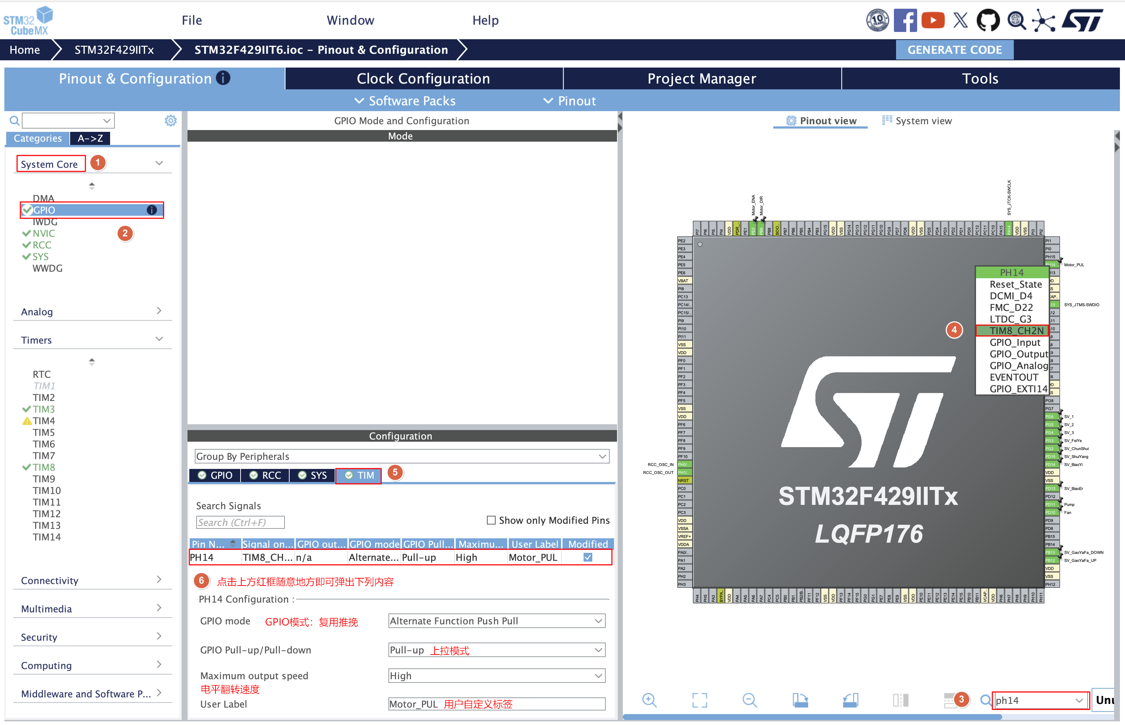Rotate the chip view counter-clockwise
Viewport: 1125px width, 725px height.
click(850, 700)
